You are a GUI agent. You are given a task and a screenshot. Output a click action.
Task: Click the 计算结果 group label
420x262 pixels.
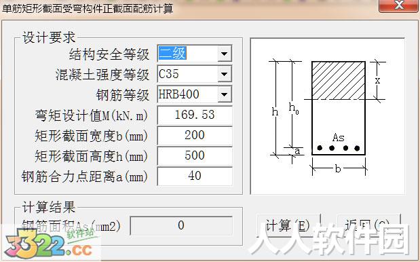click(x=49, y=207)
